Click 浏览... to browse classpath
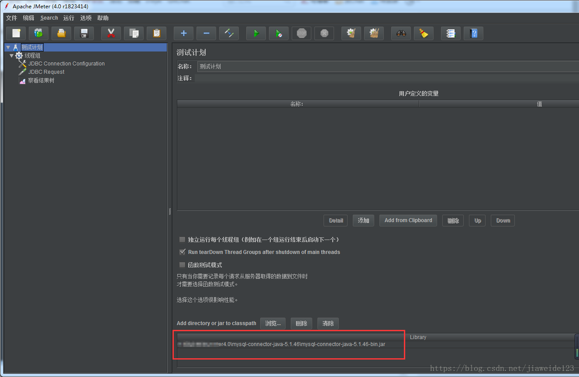This screenshot has height=377, width=579. [273, 323]
